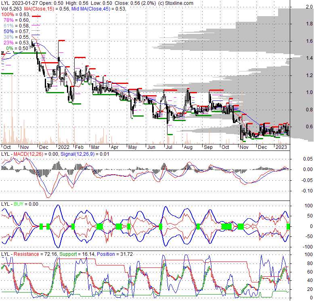Click the Feb label on the time axis
Screen dimensions: 314x301
[x=79, y=147]
